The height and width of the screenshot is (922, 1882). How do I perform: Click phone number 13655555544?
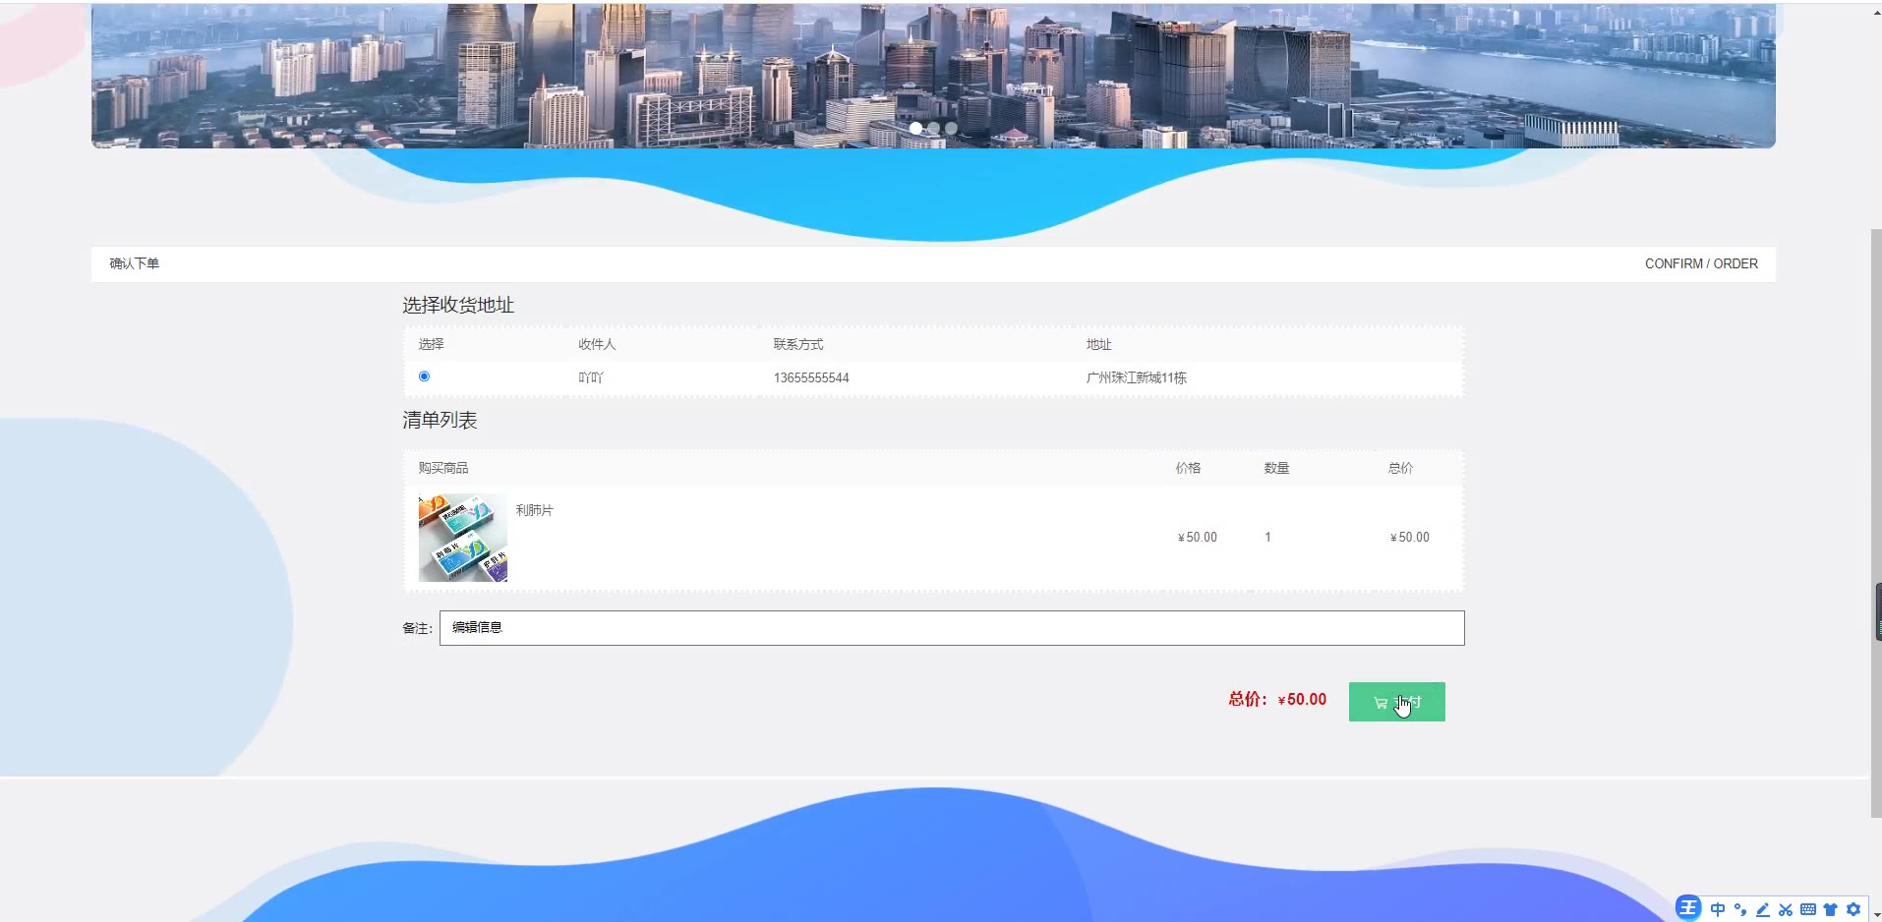tap(811, 377)
